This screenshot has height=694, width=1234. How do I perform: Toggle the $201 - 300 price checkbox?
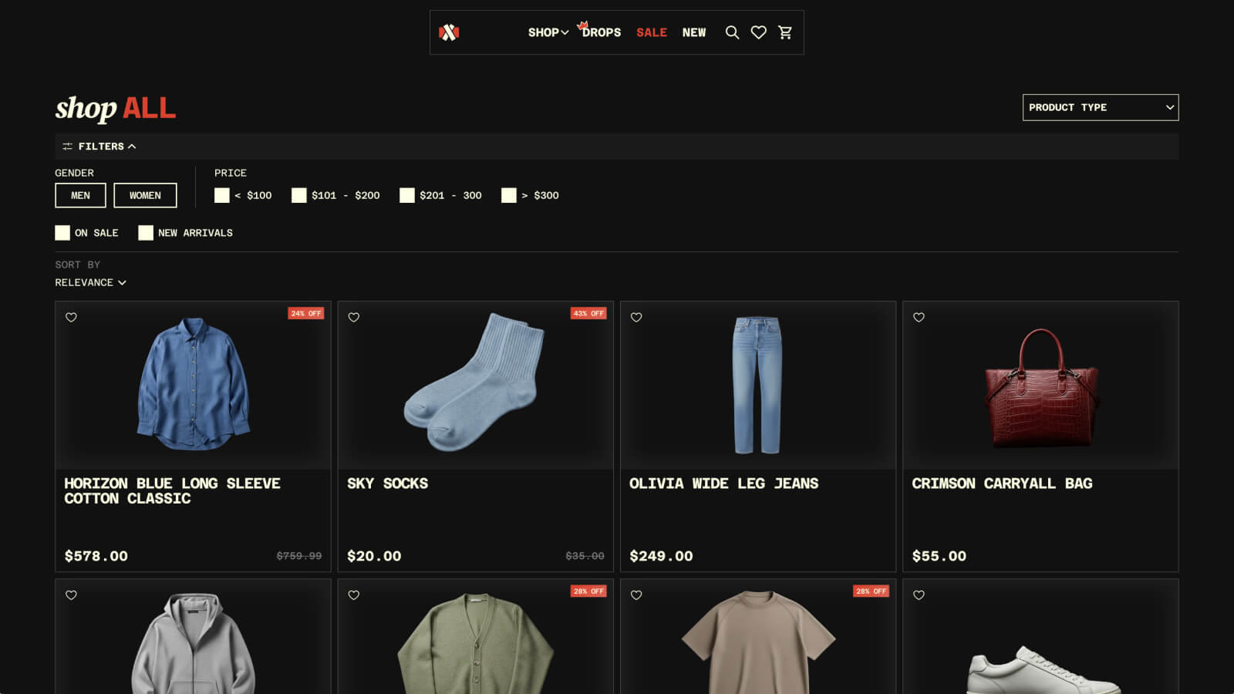click(x=407, y=196)
